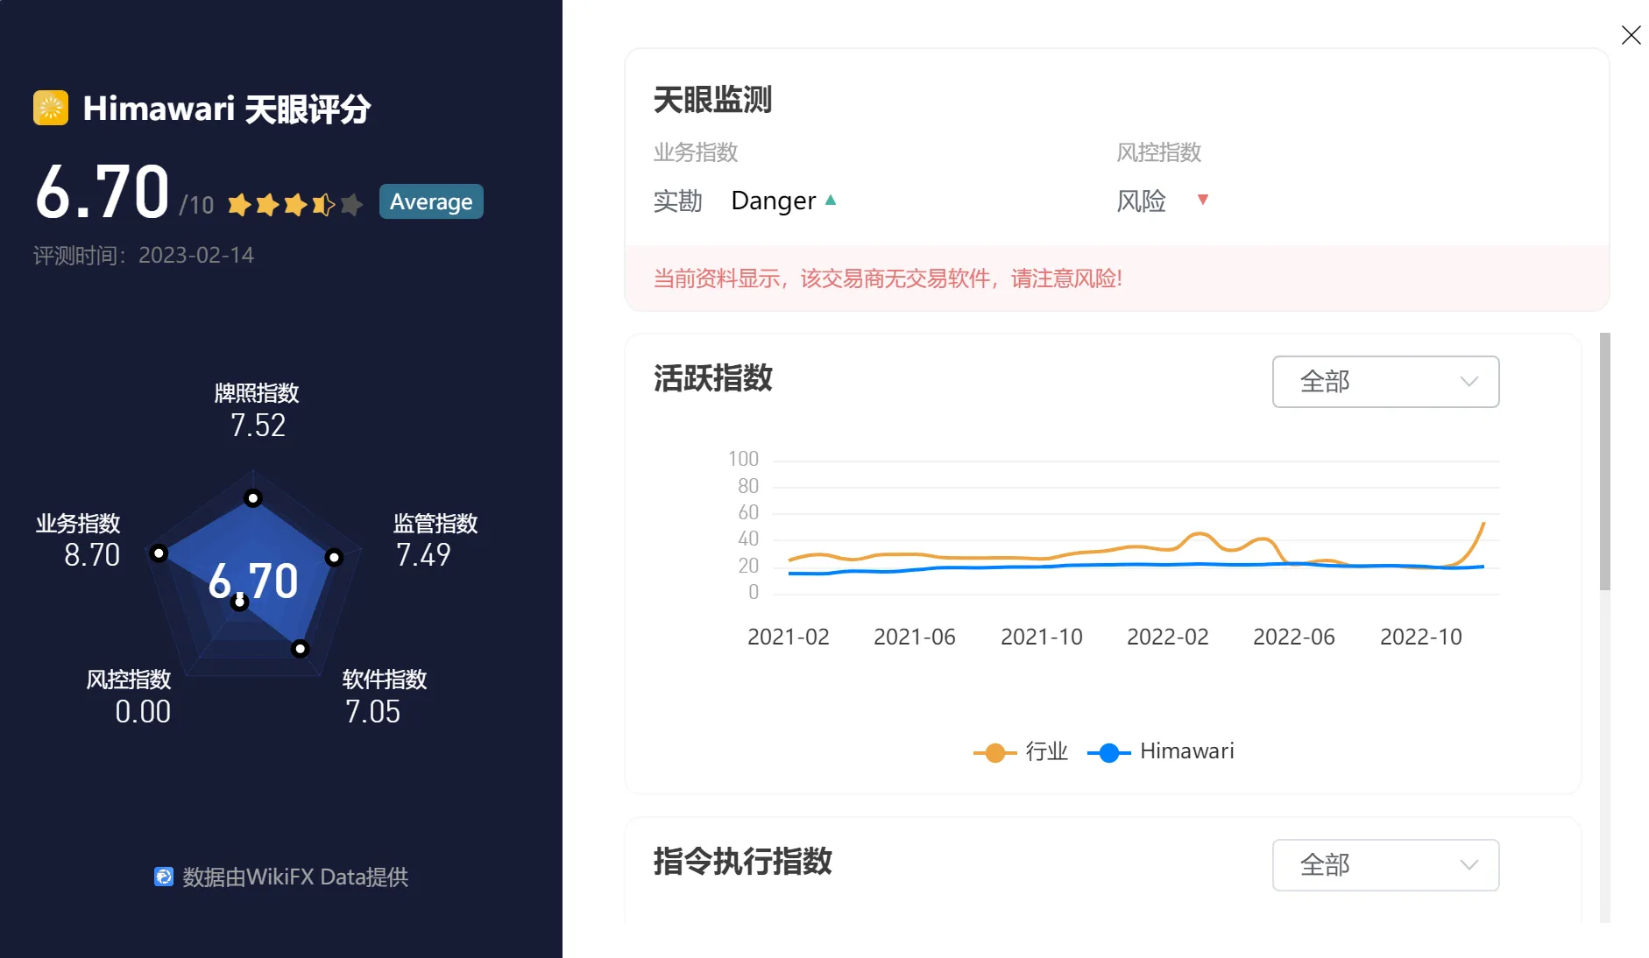Close the rating panel with the X
Image resolution: width=1649 pixels, height=958 pixels.
1631,35
